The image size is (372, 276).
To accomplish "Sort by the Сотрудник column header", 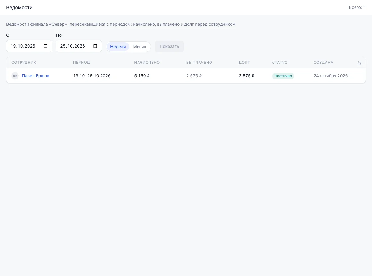I will coord(24,63).
